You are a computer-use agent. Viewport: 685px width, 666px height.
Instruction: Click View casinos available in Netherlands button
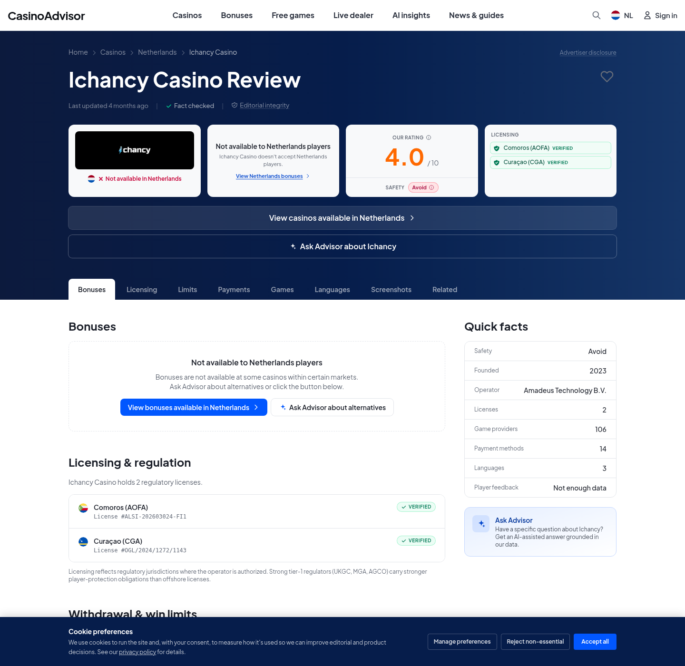pyautogui.click(x=342, y=218)
